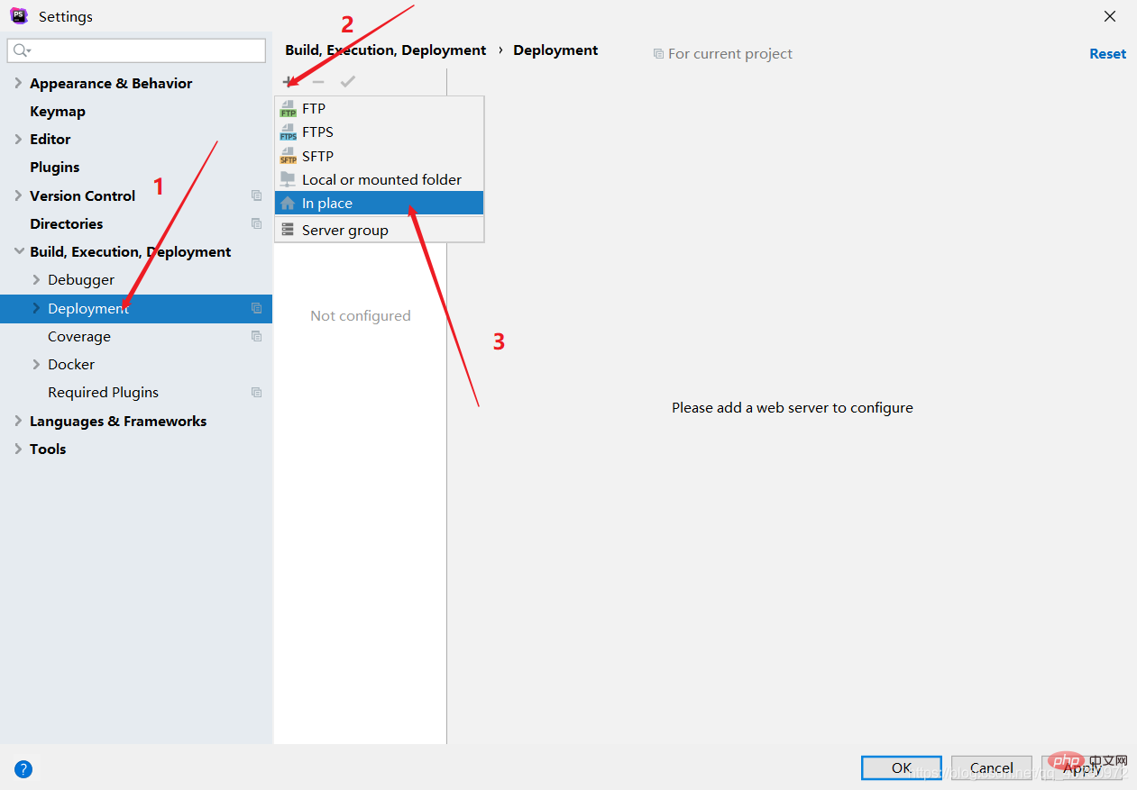Focus the settings search field
The height and width of the screenshot is (790, 1137).
[x=136, y=50]
